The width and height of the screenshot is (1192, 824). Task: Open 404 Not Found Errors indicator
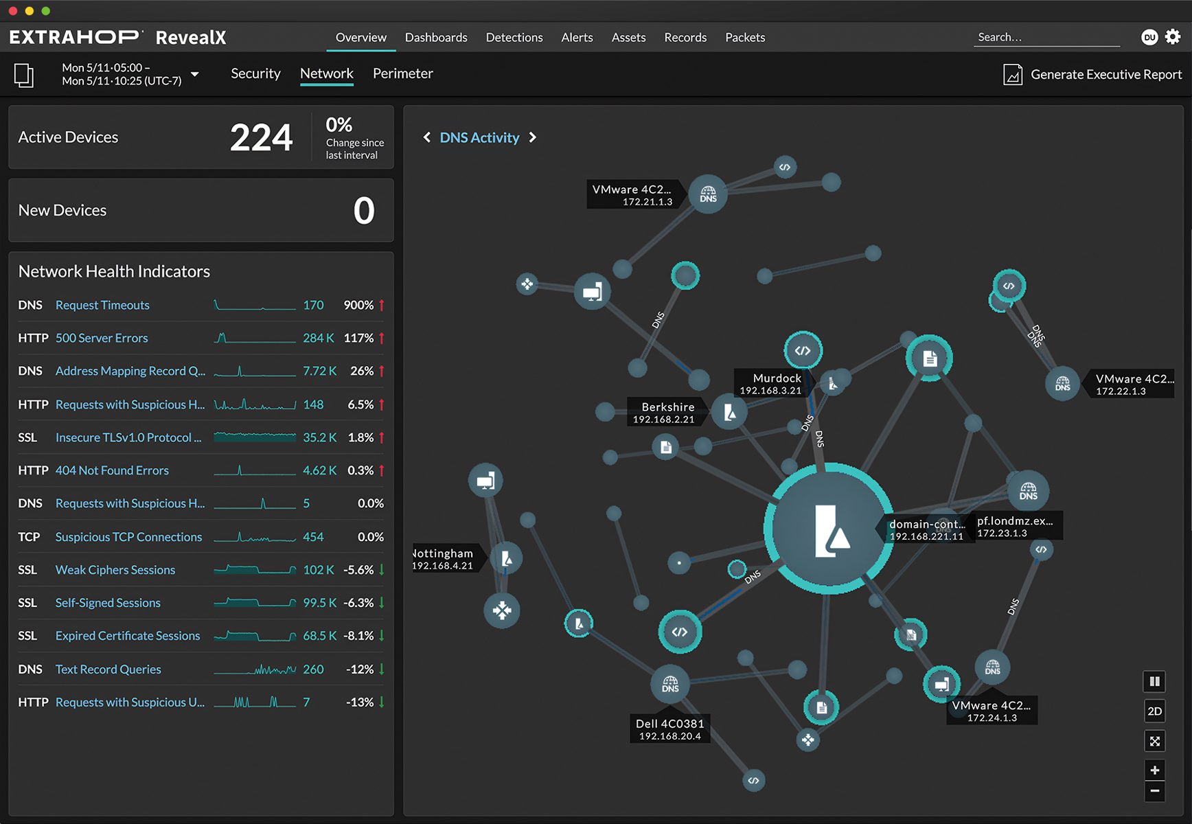click(x=112, y=470)
